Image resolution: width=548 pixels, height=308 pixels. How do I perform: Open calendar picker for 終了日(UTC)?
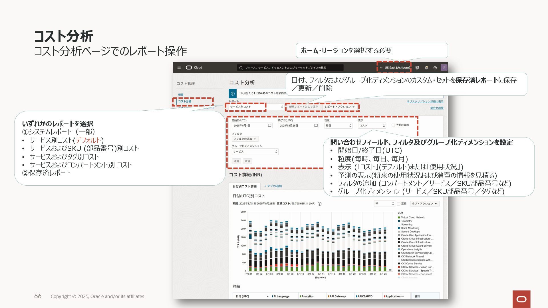click(x=316, y=125)
